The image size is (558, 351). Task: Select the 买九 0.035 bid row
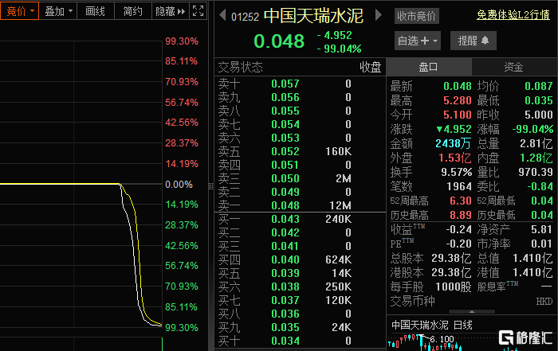[300, 327]
